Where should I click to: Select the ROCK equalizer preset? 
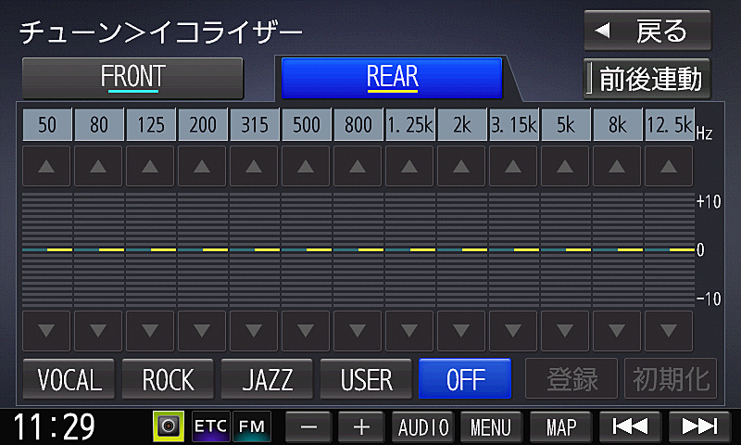[168, 379]
